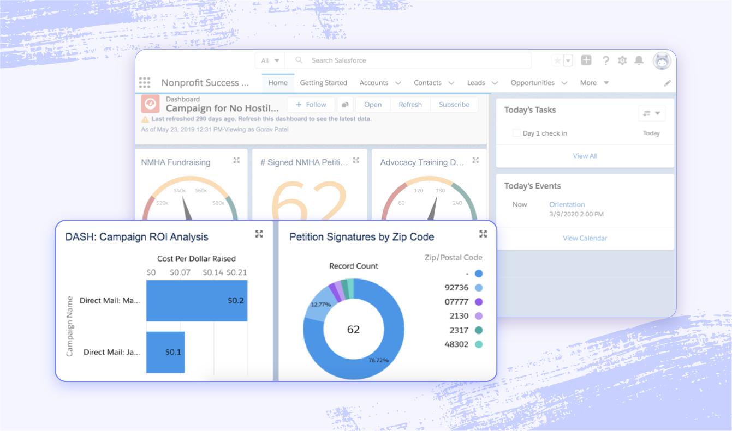
Task: Click the user avatar profile icon
Action: (662, 60)
